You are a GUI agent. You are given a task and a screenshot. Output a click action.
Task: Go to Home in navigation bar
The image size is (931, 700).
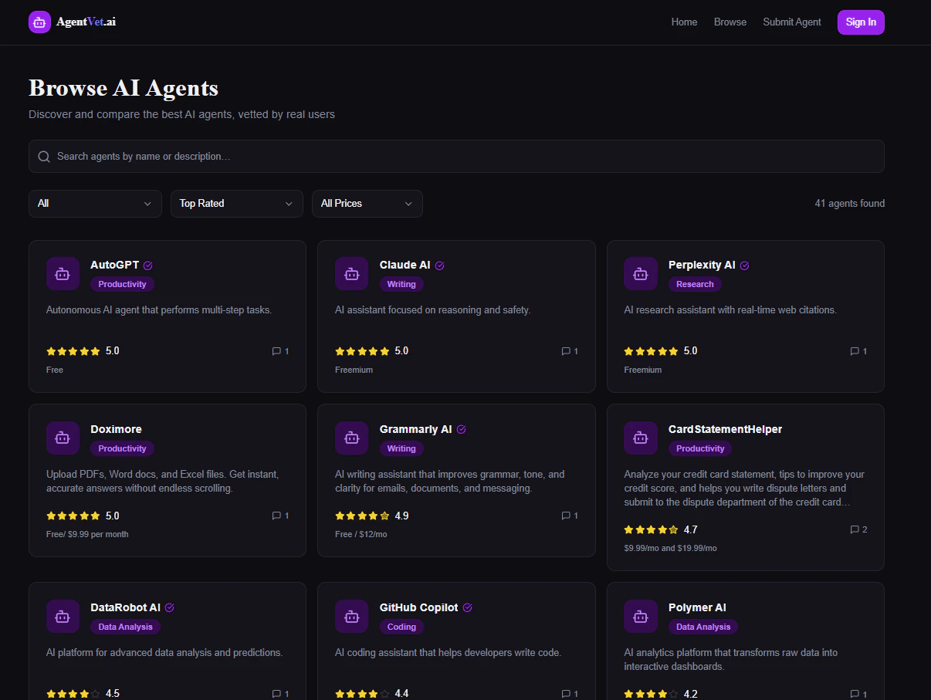(x=684, y=22)
